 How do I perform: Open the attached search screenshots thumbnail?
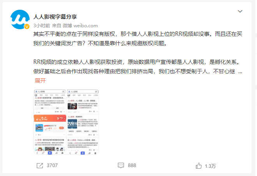pos(66,122)
